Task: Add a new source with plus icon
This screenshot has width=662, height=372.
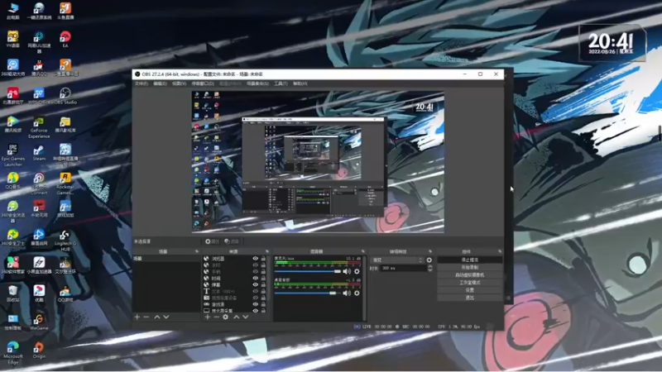Action: pyautogui.click(x=208, y=317)
